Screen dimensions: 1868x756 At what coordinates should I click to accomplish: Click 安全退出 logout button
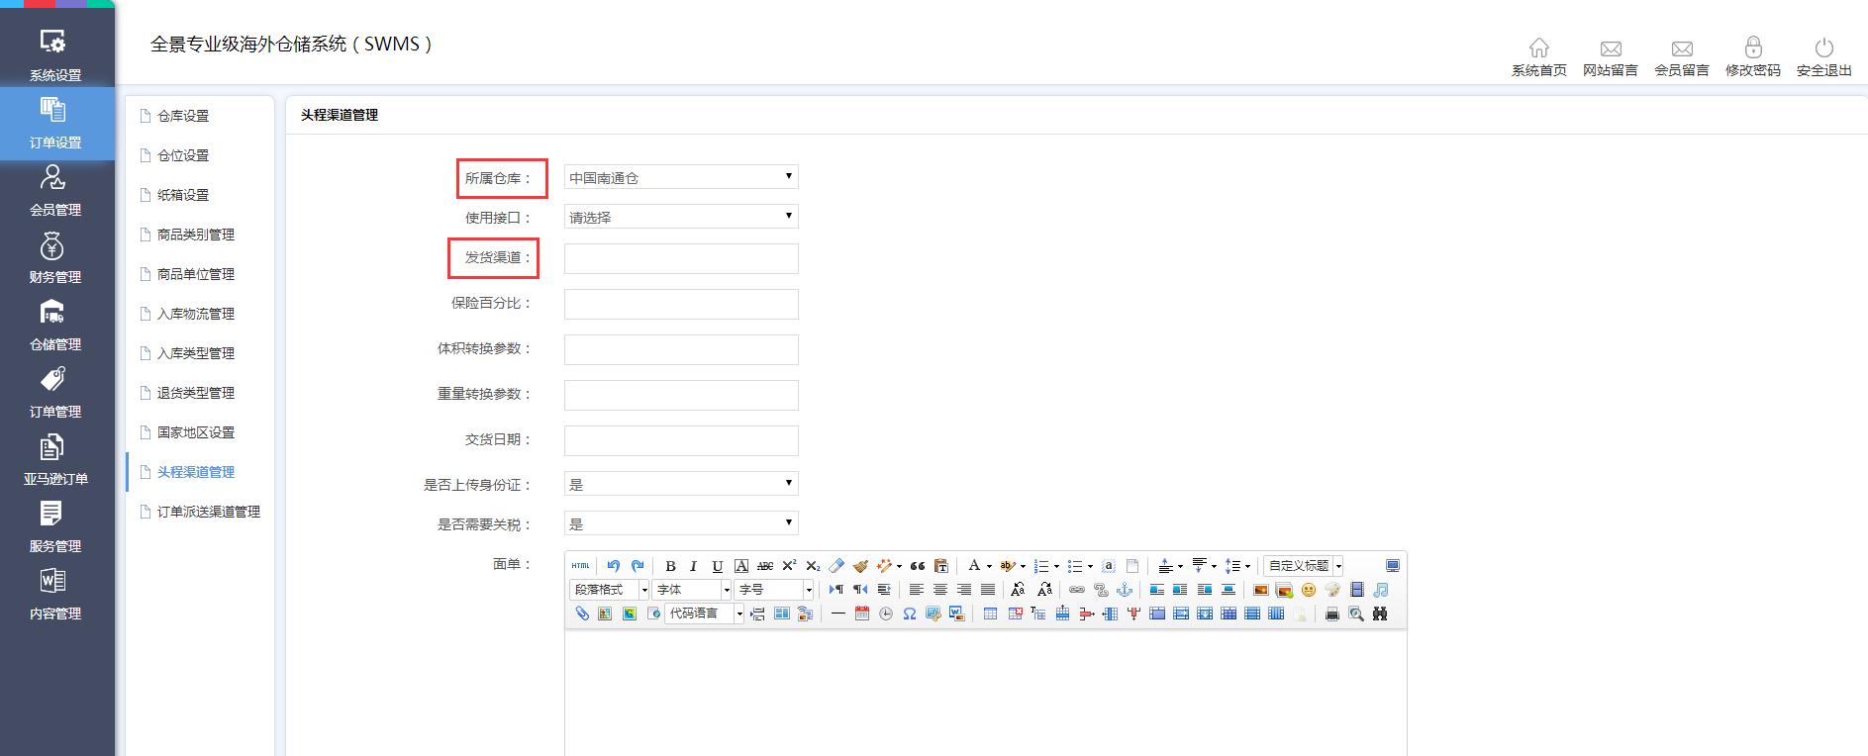point(1823,57)
